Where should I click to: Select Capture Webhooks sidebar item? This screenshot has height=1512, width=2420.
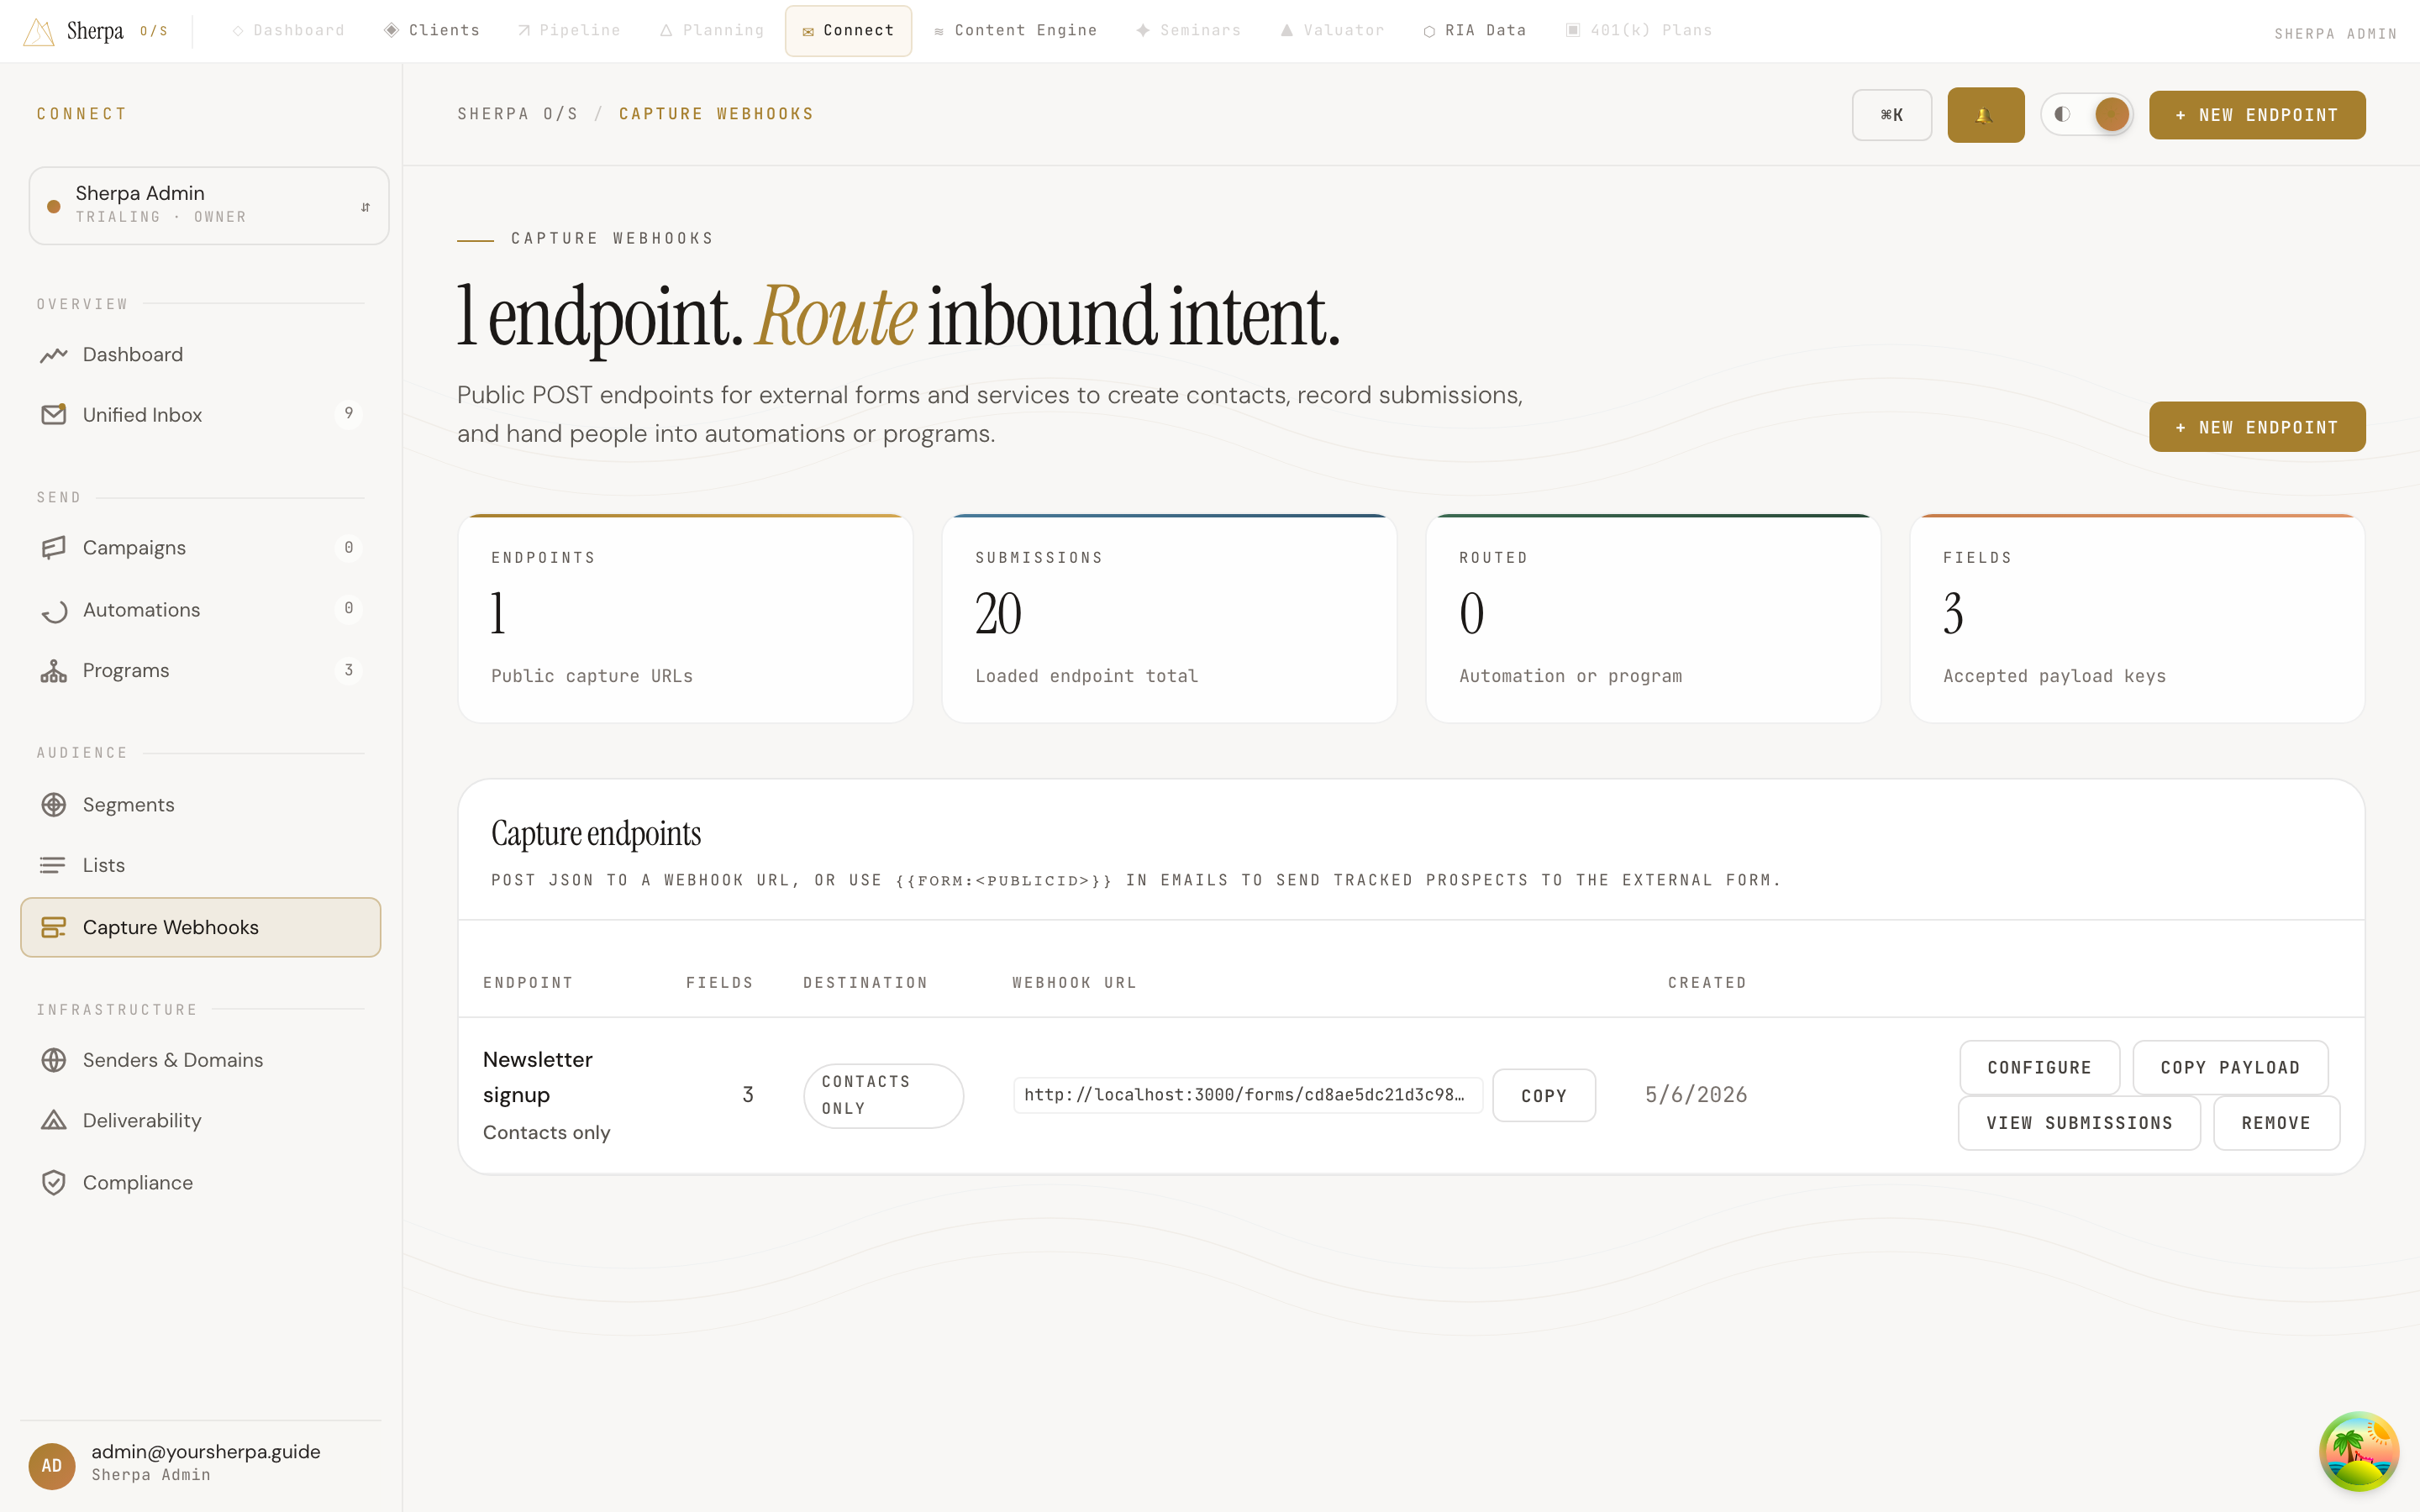[200, 927]
